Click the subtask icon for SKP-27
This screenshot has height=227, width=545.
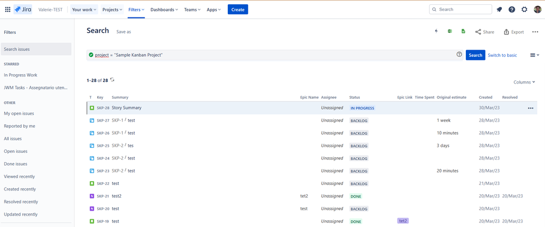click(x=92, y=121)
